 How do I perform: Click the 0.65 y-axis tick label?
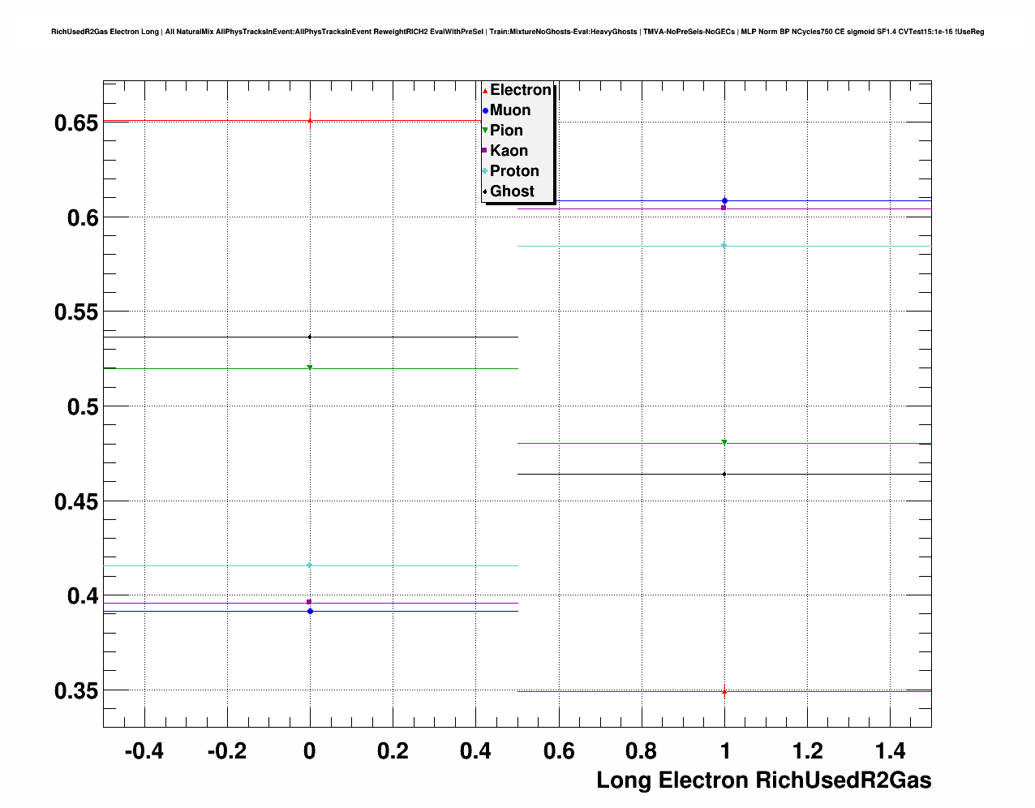(x=75, y=123)
